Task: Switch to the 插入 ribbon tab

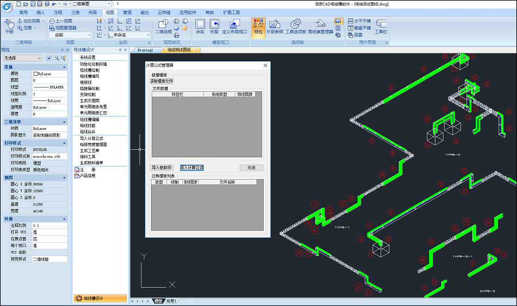Action: point(40,13)
